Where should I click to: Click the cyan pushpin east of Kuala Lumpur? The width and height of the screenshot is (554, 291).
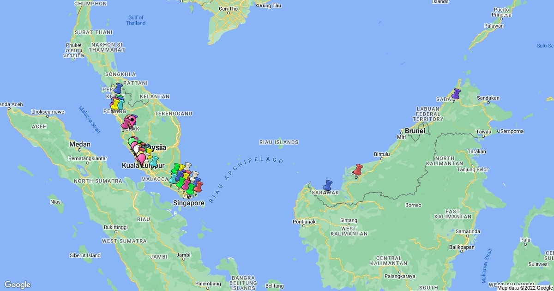[154, 161]
